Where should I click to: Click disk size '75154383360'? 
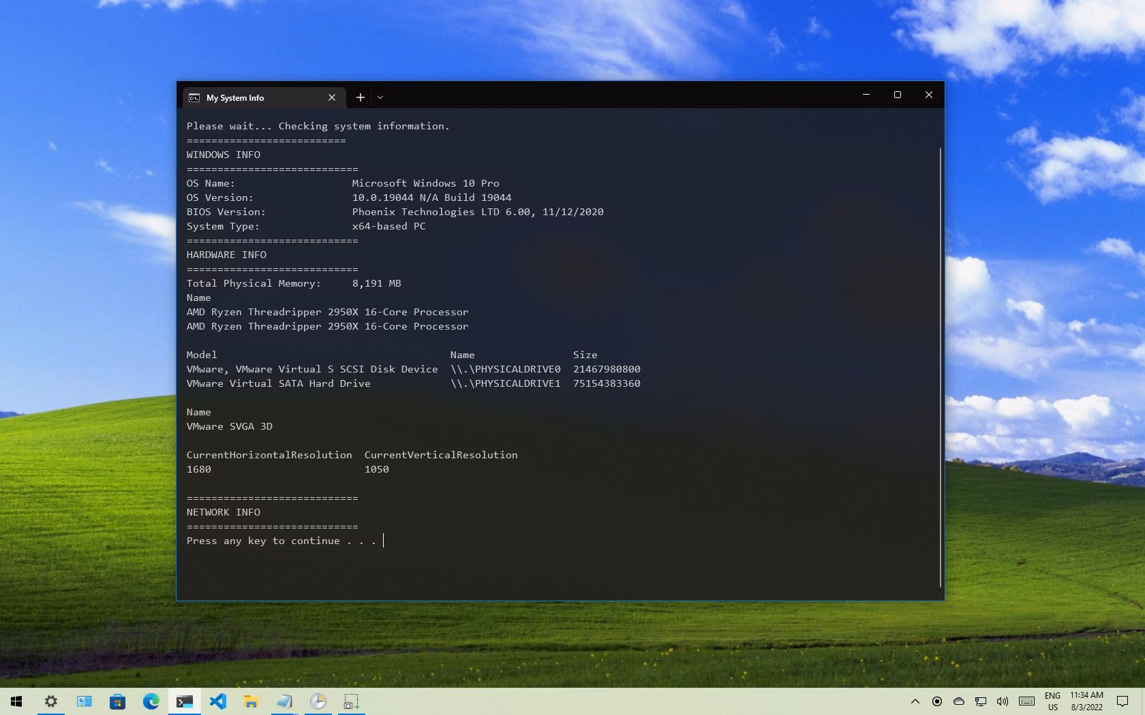tap(607, 383)
